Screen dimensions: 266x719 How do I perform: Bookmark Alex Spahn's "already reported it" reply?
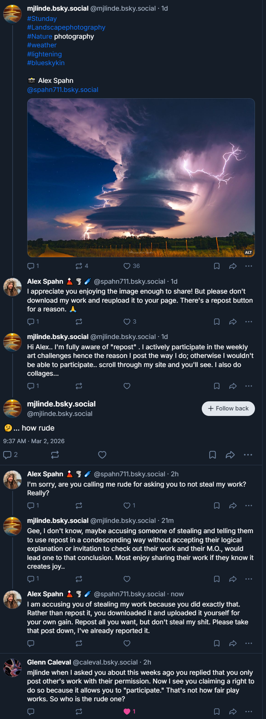(217, 643)
